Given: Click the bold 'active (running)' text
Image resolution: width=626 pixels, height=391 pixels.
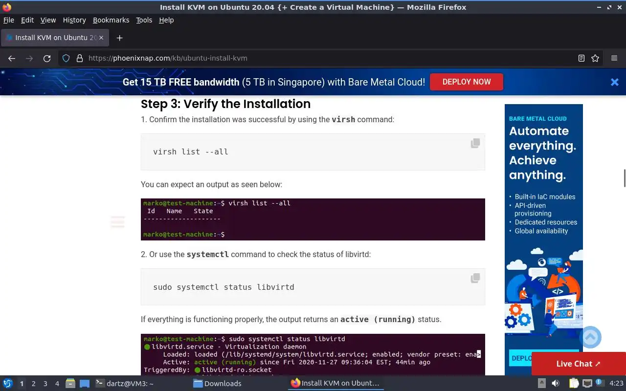Looking at the screenshot, I should [378, 319].
